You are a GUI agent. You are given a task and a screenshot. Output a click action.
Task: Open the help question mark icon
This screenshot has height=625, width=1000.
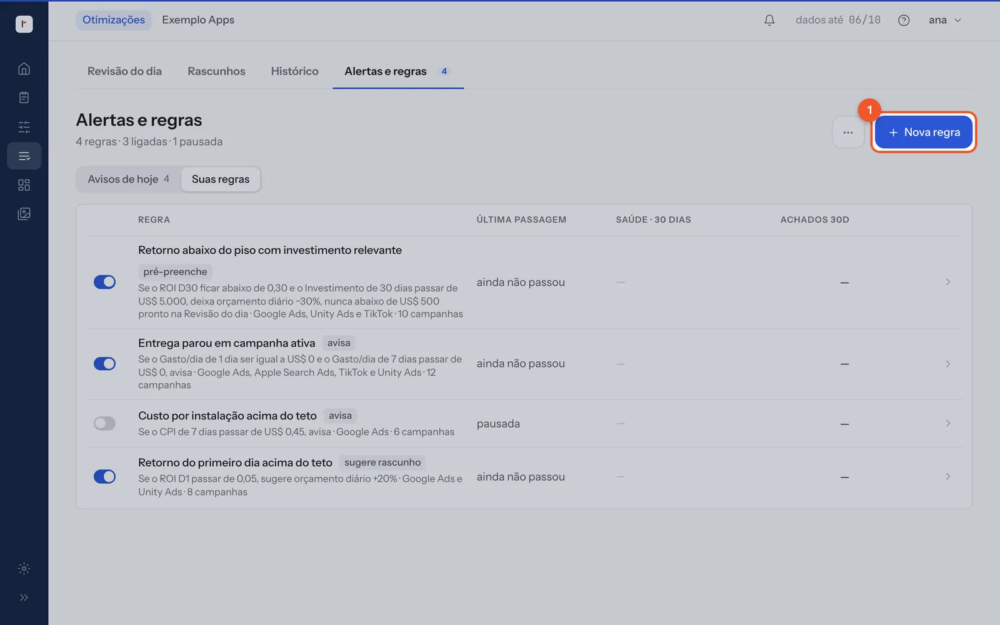(904, 20)
